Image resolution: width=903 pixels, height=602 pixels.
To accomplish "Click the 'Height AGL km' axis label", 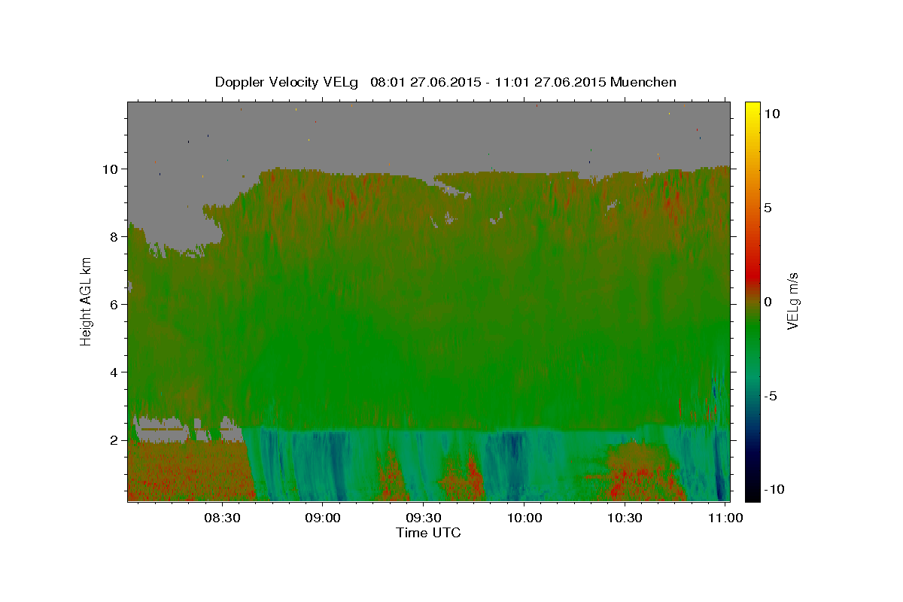I will point(86,300).
